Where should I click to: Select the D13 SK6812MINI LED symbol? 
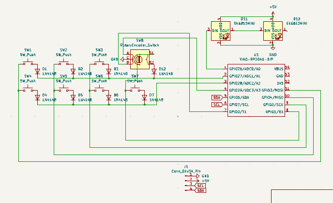click(x=273, y=32)
